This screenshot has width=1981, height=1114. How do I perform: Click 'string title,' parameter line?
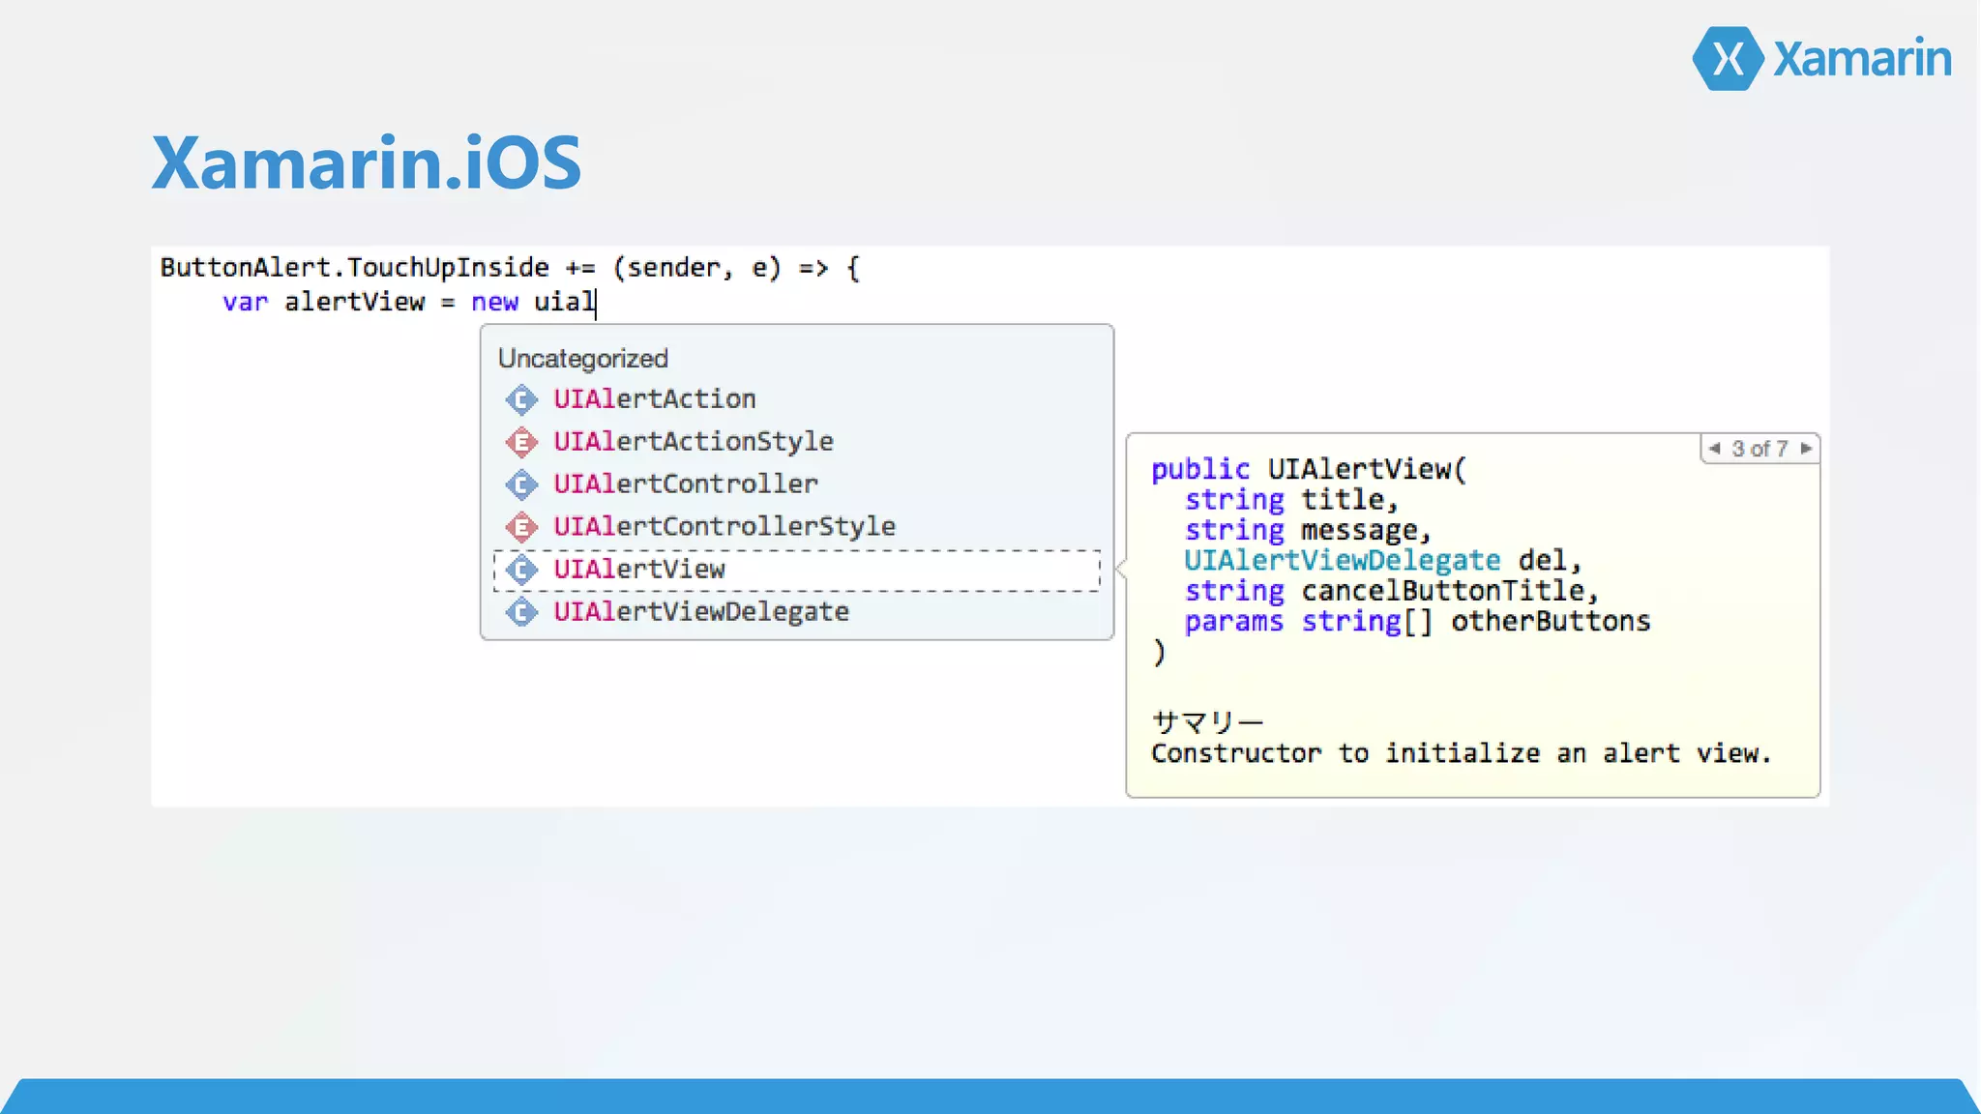click(x=1291, y=500)
